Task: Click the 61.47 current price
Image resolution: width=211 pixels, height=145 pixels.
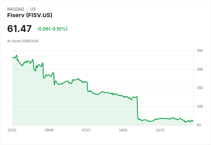Action: (19, 29)
